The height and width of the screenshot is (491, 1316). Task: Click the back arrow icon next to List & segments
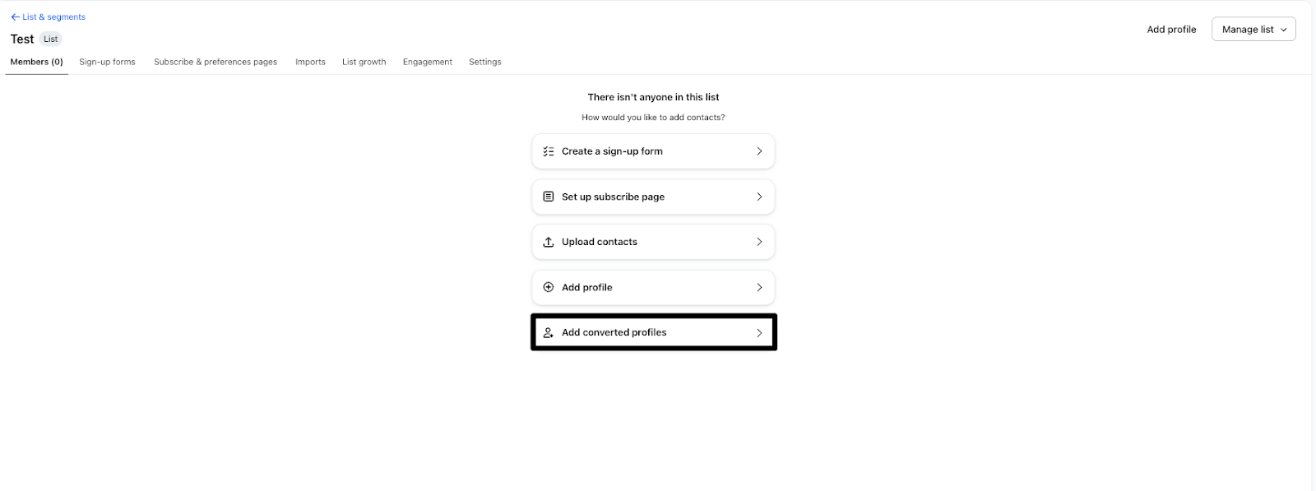(15, 17)
